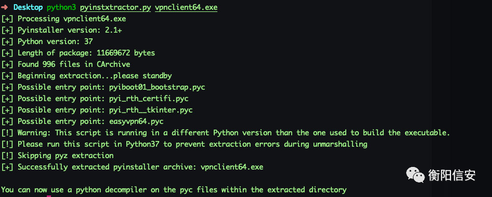Click the Desktop directory name in prompt

[x=28, y=7]
